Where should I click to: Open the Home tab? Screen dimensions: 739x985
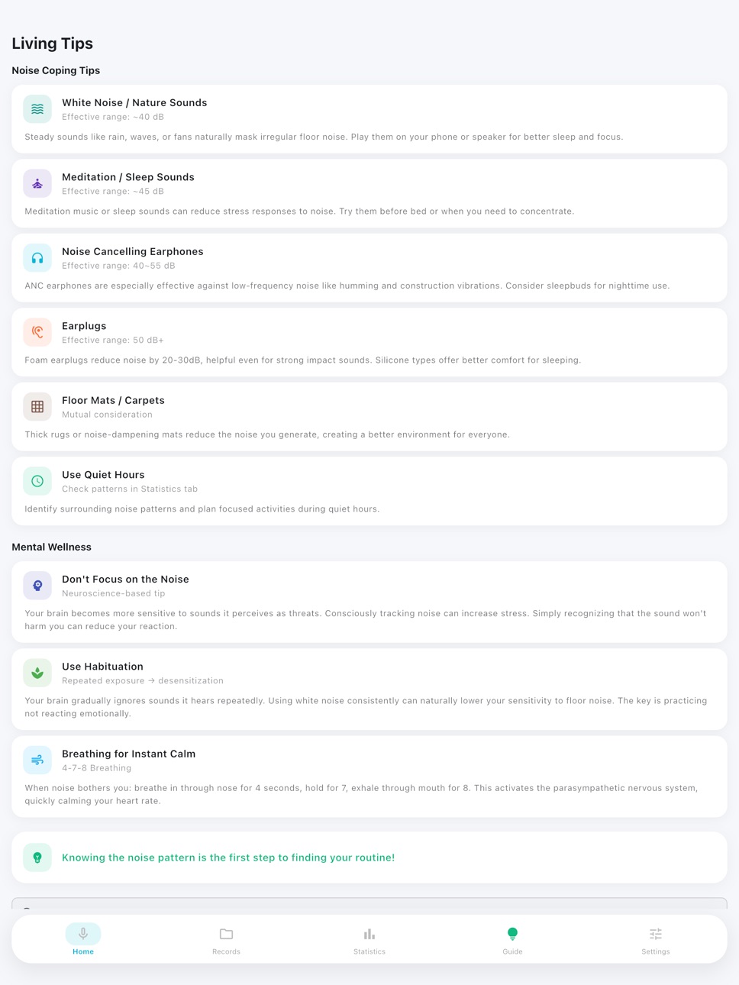[x=83, y=939]
